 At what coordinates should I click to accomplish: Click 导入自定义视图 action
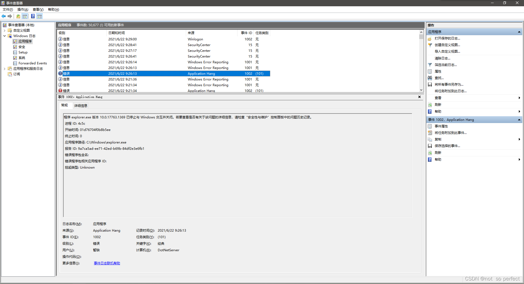[x=447, y=52]
